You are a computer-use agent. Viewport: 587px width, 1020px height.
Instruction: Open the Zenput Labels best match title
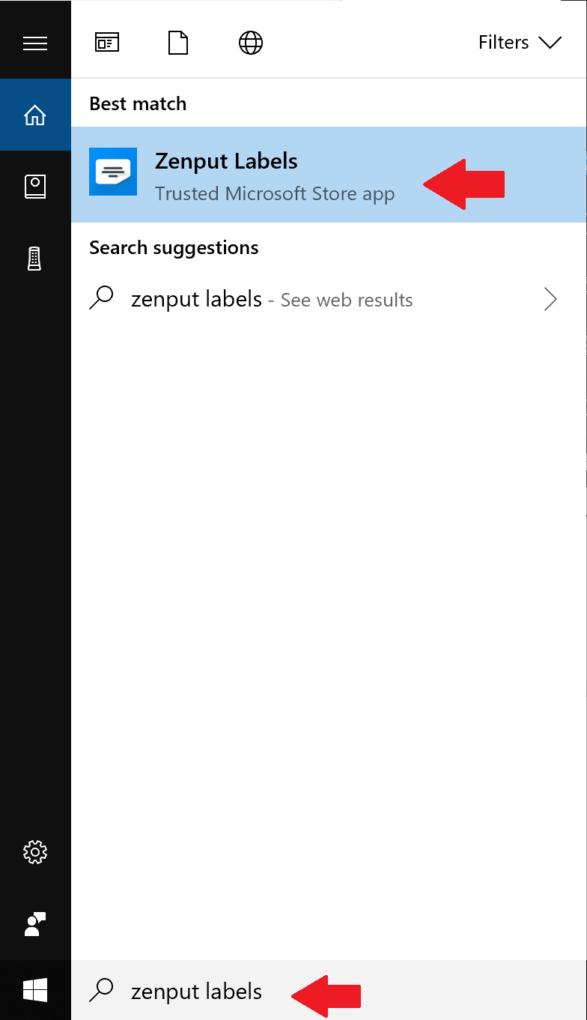(x=226, y=161)
